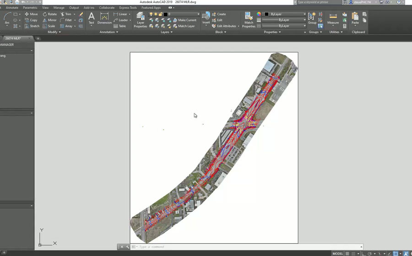412x256 pixels.
Task: Select the Scale tool
Action: [x=49, y=26]
